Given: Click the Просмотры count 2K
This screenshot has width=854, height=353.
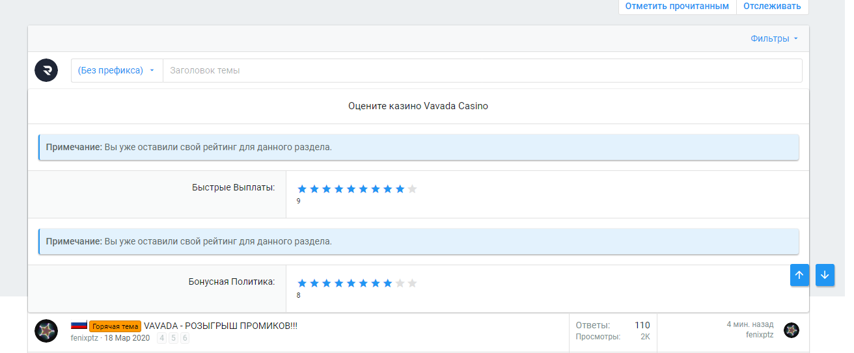Looking at the screenshot, I should click(645, 337).
